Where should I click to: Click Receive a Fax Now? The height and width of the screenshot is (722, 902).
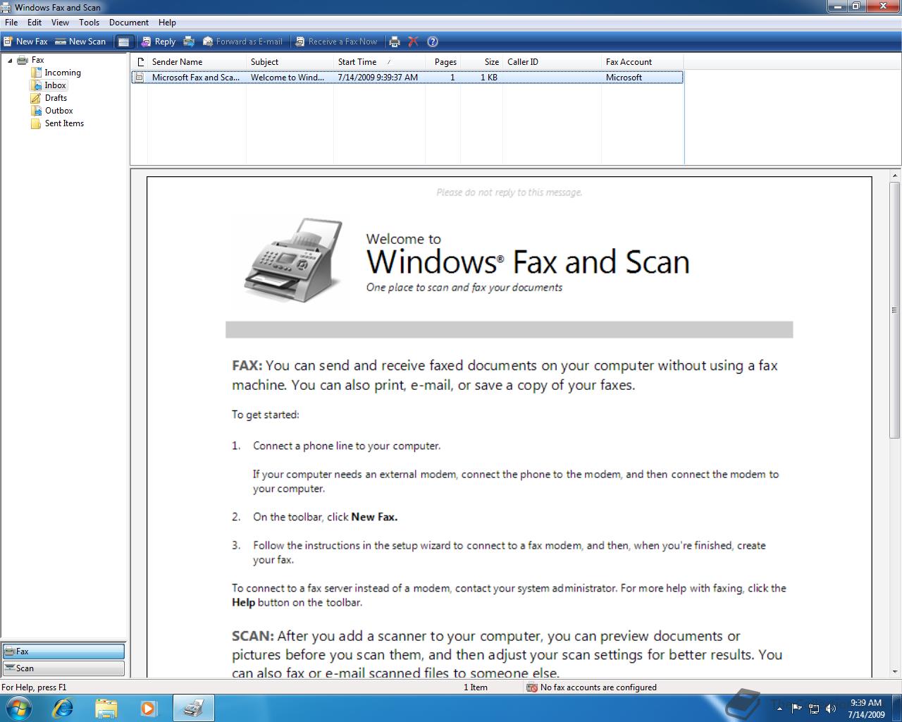(336, 42)
